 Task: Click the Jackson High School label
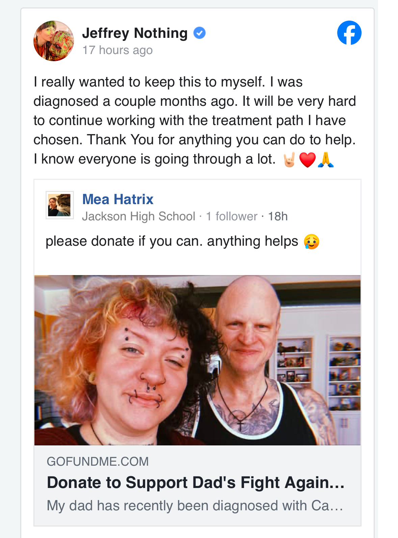[x=139, y=216]
